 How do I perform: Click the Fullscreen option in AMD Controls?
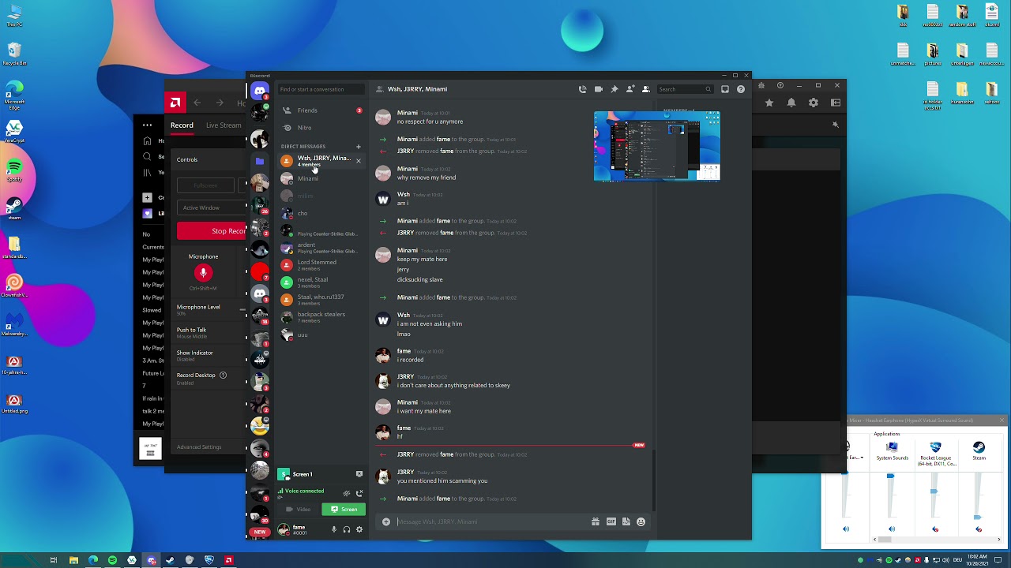coord(205,185)
